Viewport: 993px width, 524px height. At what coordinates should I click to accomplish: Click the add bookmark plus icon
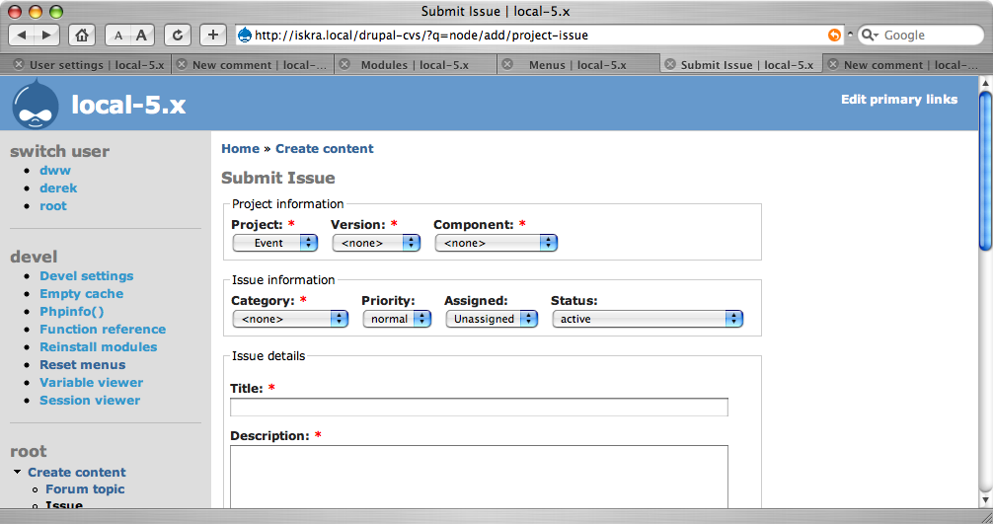pos(213,35)
